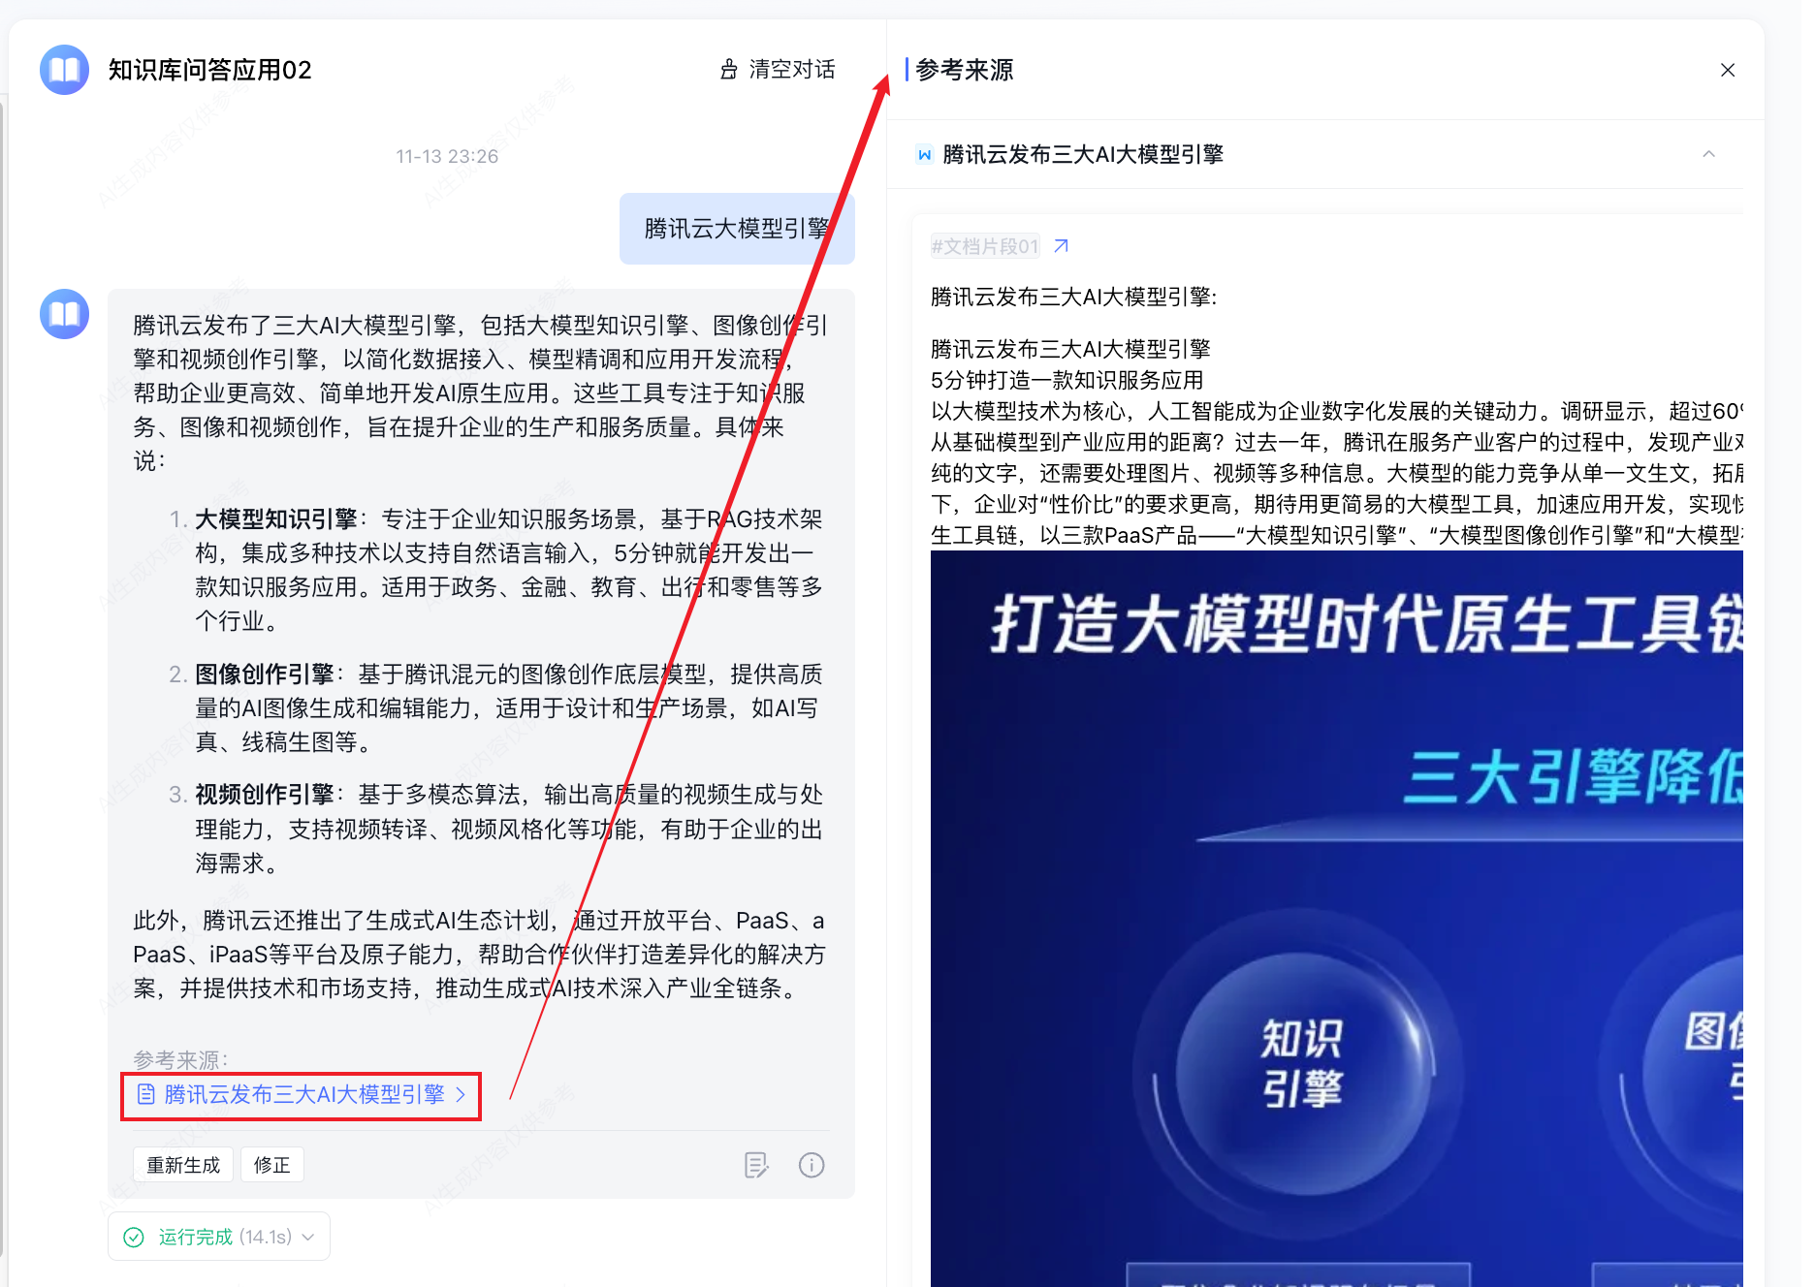This screenshot has width=1815, height=1287.
Task: Open document fragment 01 external link arrow
Action: 1061,246
